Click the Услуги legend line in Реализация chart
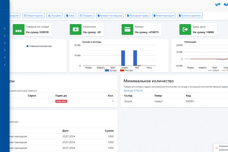Image resolution: width=228 pixels, height=152 pixels. [210, 70]
